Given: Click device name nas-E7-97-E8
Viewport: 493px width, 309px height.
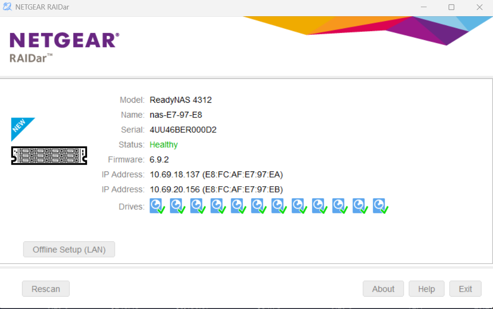Looking at the screenshot, I should 176,115.
